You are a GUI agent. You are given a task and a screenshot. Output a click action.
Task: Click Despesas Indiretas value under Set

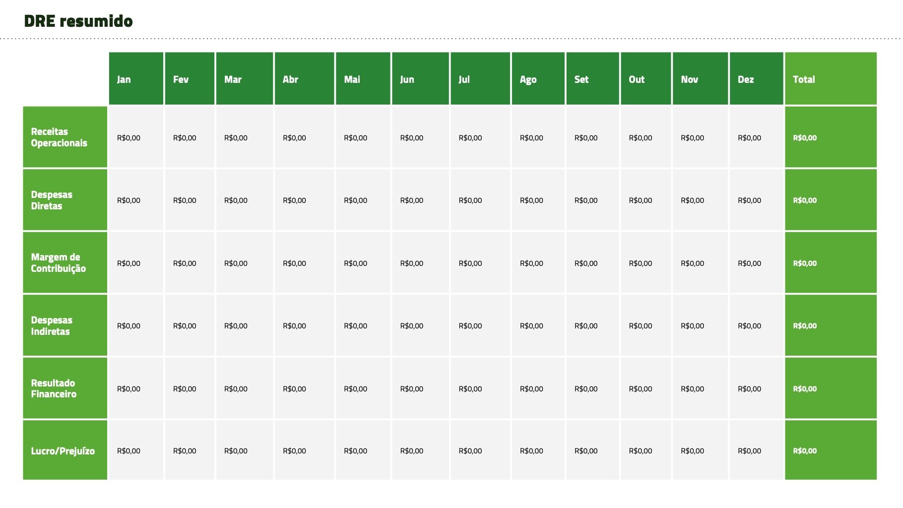[586, 326]
